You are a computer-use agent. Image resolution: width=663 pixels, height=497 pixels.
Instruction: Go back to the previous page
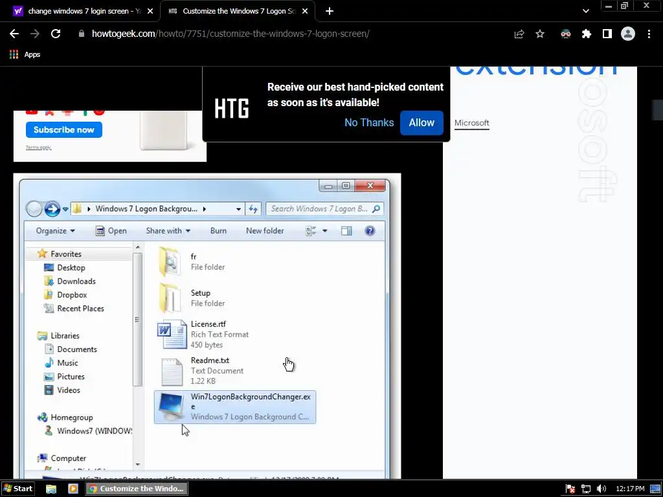point(14,34)
